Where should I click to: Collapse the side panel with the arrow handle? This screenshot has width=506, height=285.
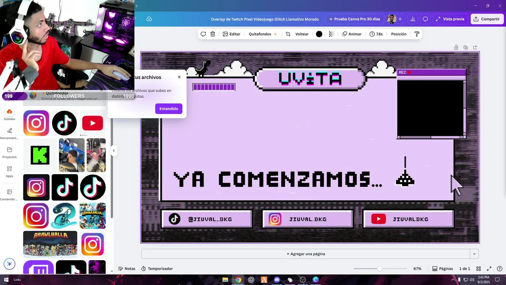pos(114,150)
